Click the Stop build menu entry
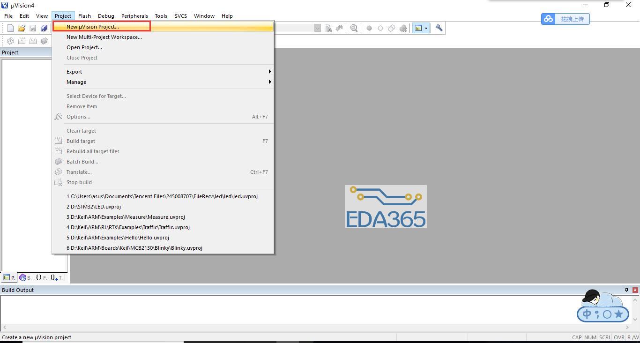Screen dimensions: 640x343 pyautogui.click(x=163, y=182)
